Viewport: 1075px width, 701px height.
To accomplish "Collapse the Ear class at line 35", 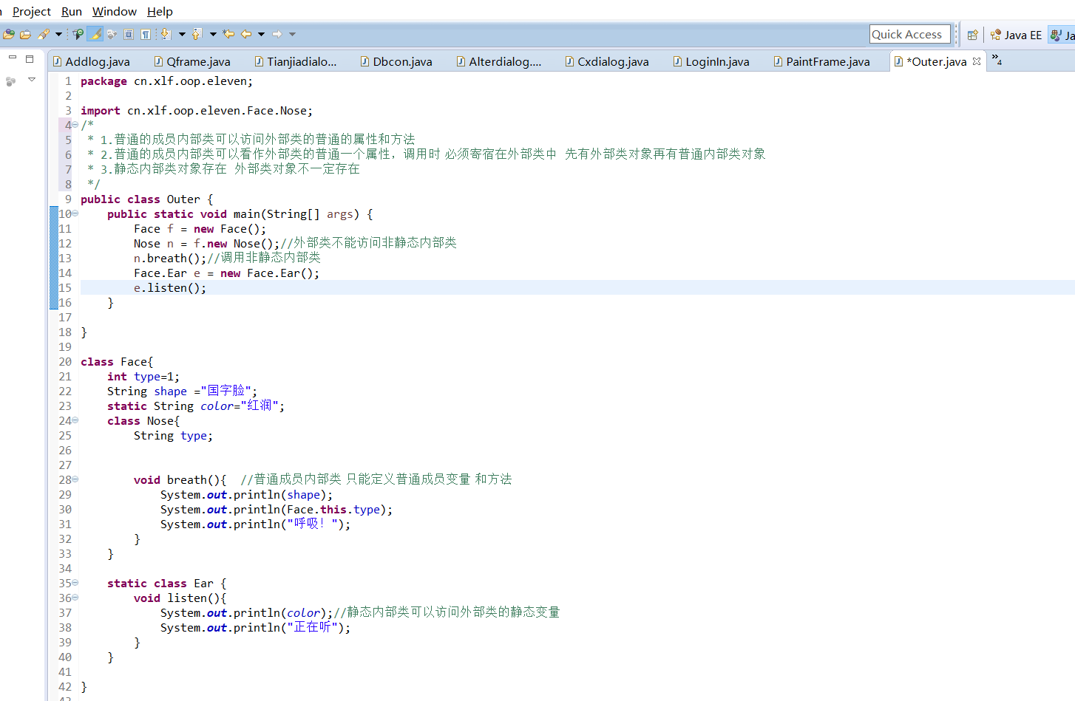I will point(75,583).
